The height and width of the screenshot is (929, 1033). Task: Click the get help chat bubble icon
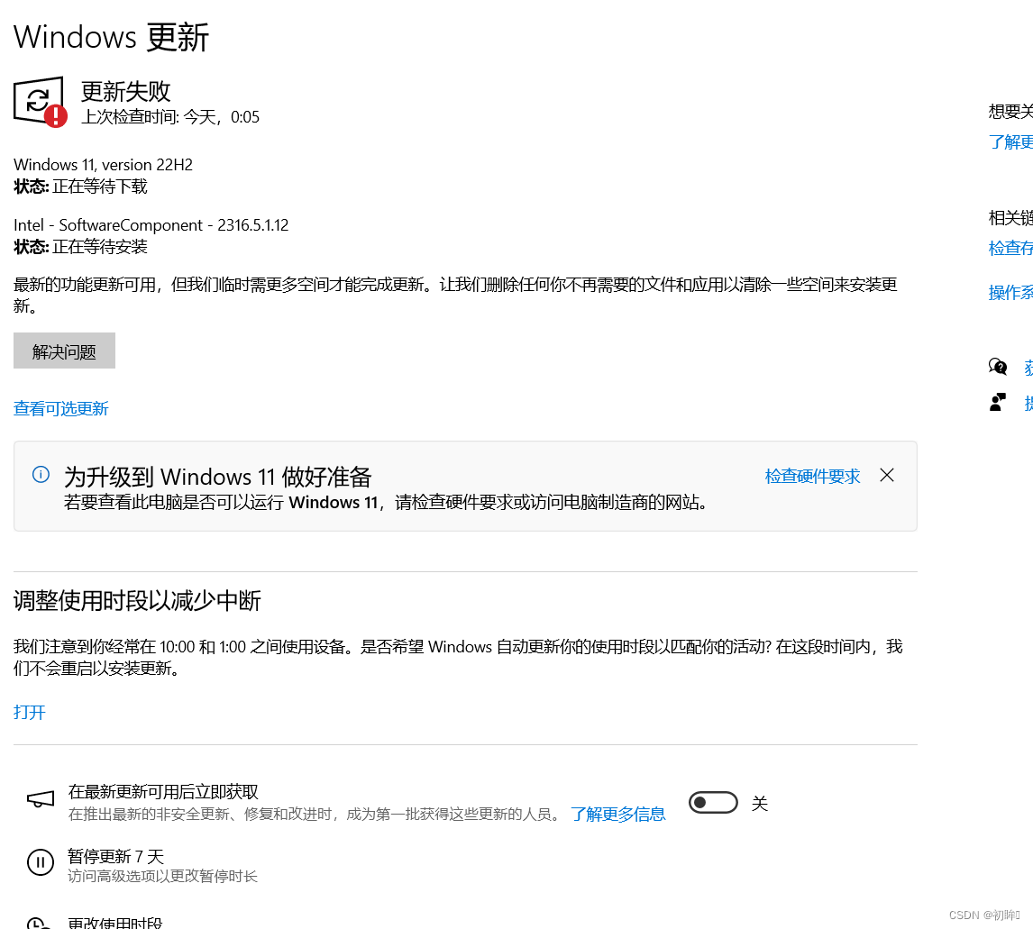[998, 367]
